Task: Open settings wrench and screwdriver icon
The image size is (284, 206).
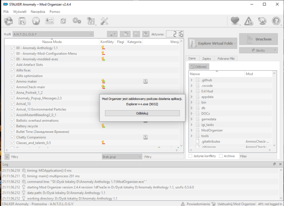Action: click(x=104, y=21)
